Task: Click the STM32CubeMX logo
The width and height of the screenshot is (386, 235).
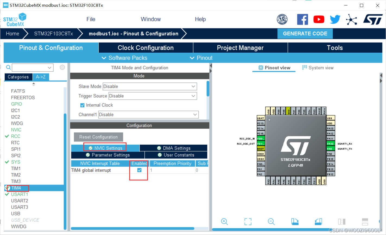Action: point(15,20)
